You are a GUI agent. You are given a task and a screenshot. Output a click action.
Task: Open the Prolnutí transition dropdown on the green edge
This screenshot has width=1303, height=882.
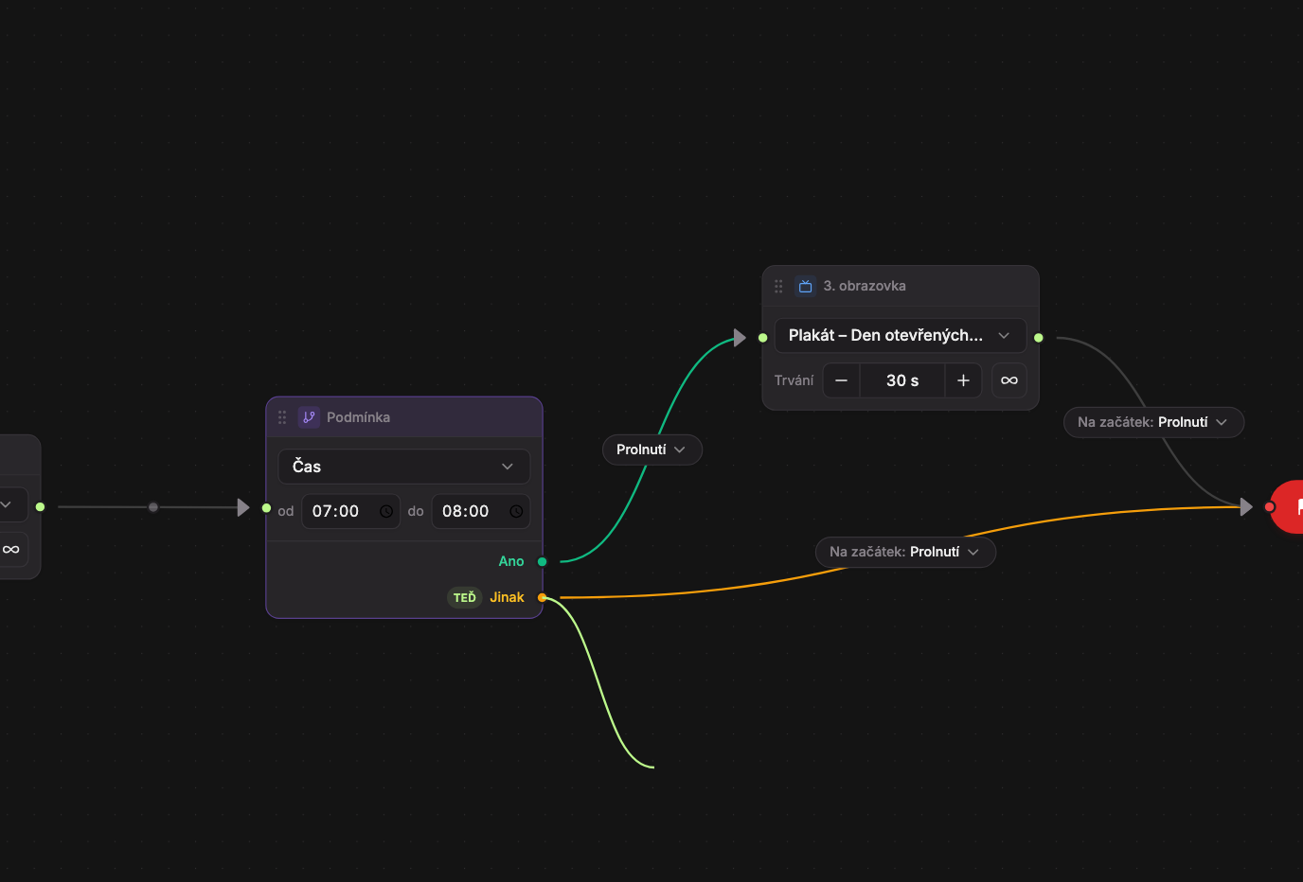click(x=651, y=450)
